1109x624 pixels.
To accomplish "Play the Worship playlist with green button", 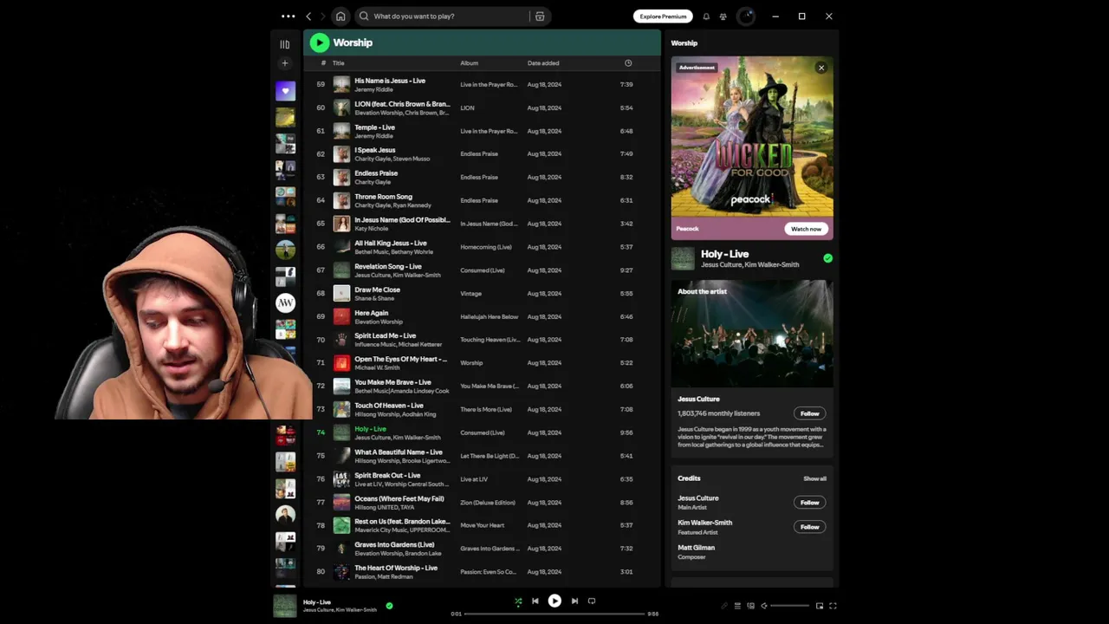I will tap(320, 42).
